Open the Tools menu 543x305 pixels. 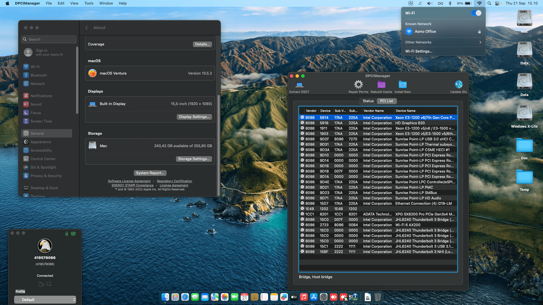[89, 3]
